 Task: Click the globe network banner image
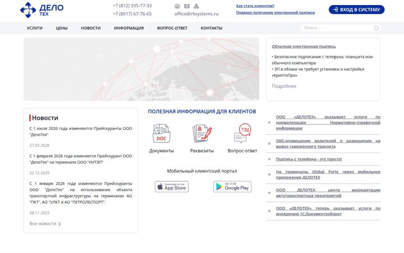141,69
